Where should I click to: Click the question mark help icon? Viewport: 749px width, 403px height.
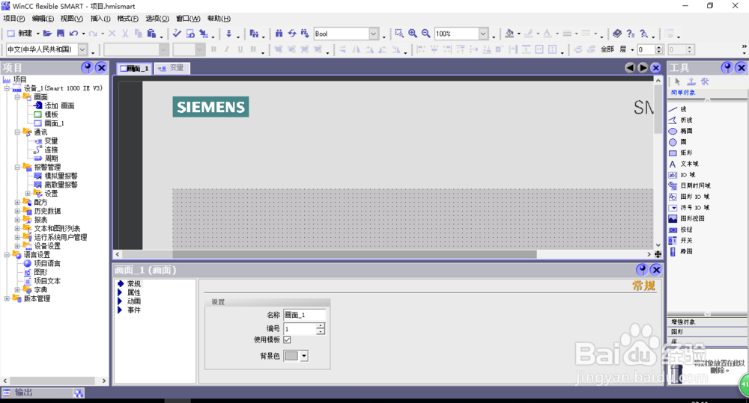tap(631, 34)
